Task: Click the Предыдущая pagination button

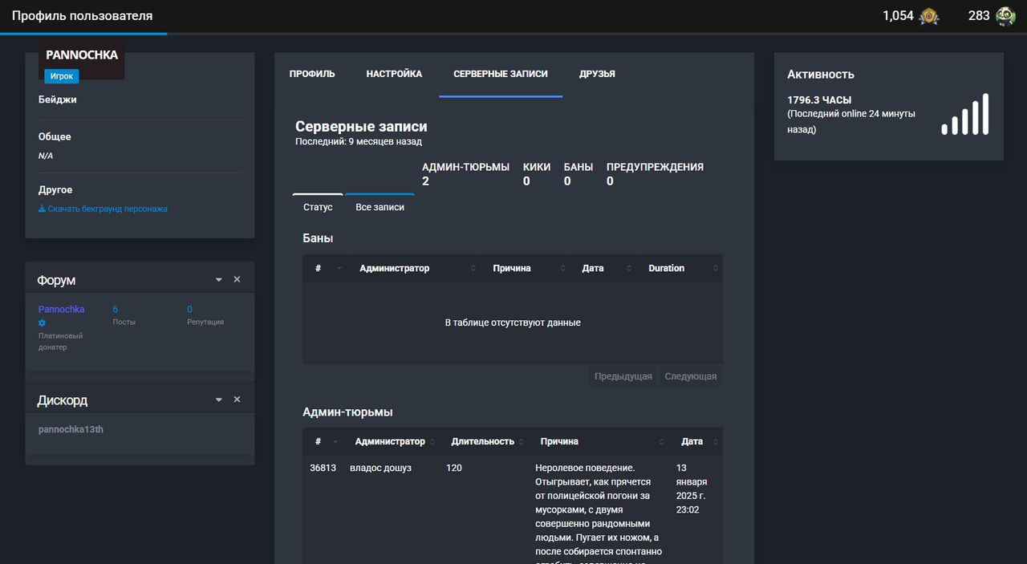Action: pyautogui.click(x=623, y=376)
